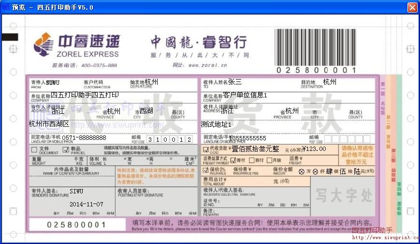The image size is (420, 244).
Task: Click recipient name 张三
Action: (235, 82)
